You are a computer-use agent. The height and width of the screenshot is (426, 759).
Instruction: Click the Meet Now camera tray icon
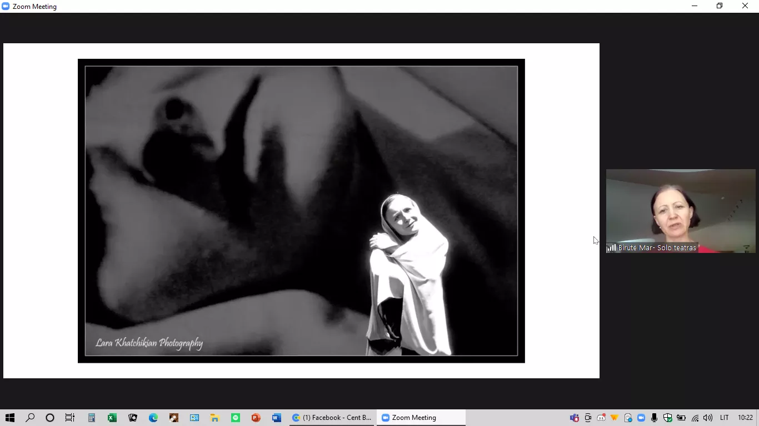click(588, 418)
